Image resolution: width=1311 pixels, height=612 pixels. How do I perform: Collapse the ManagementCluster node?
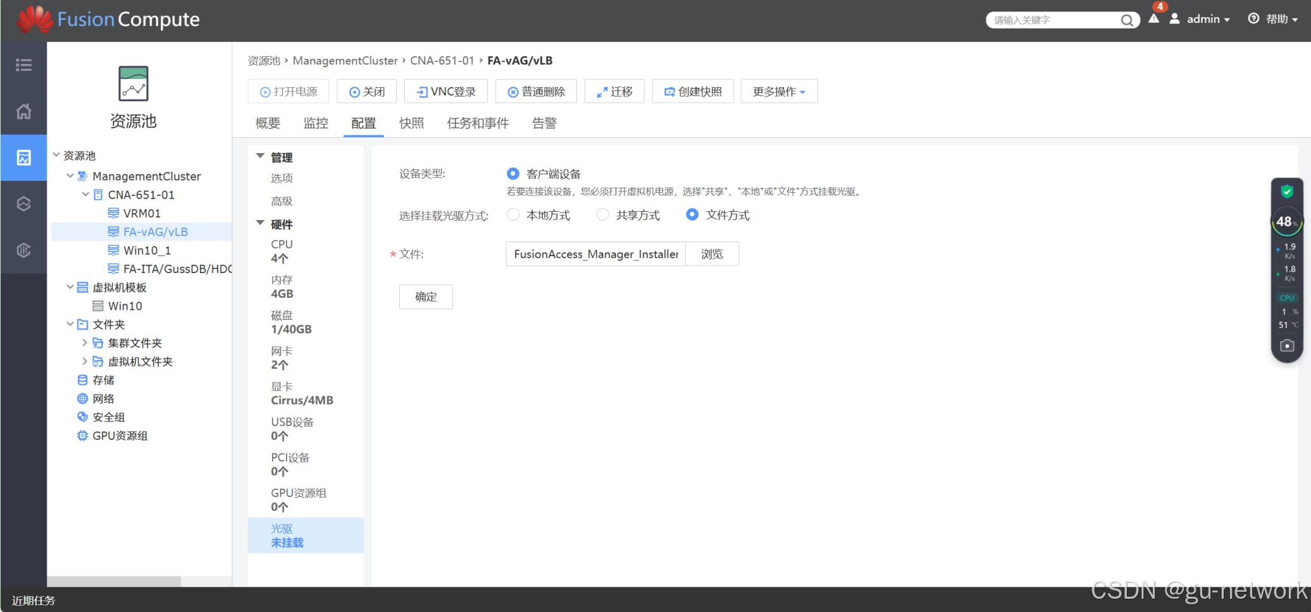point(70,176)
